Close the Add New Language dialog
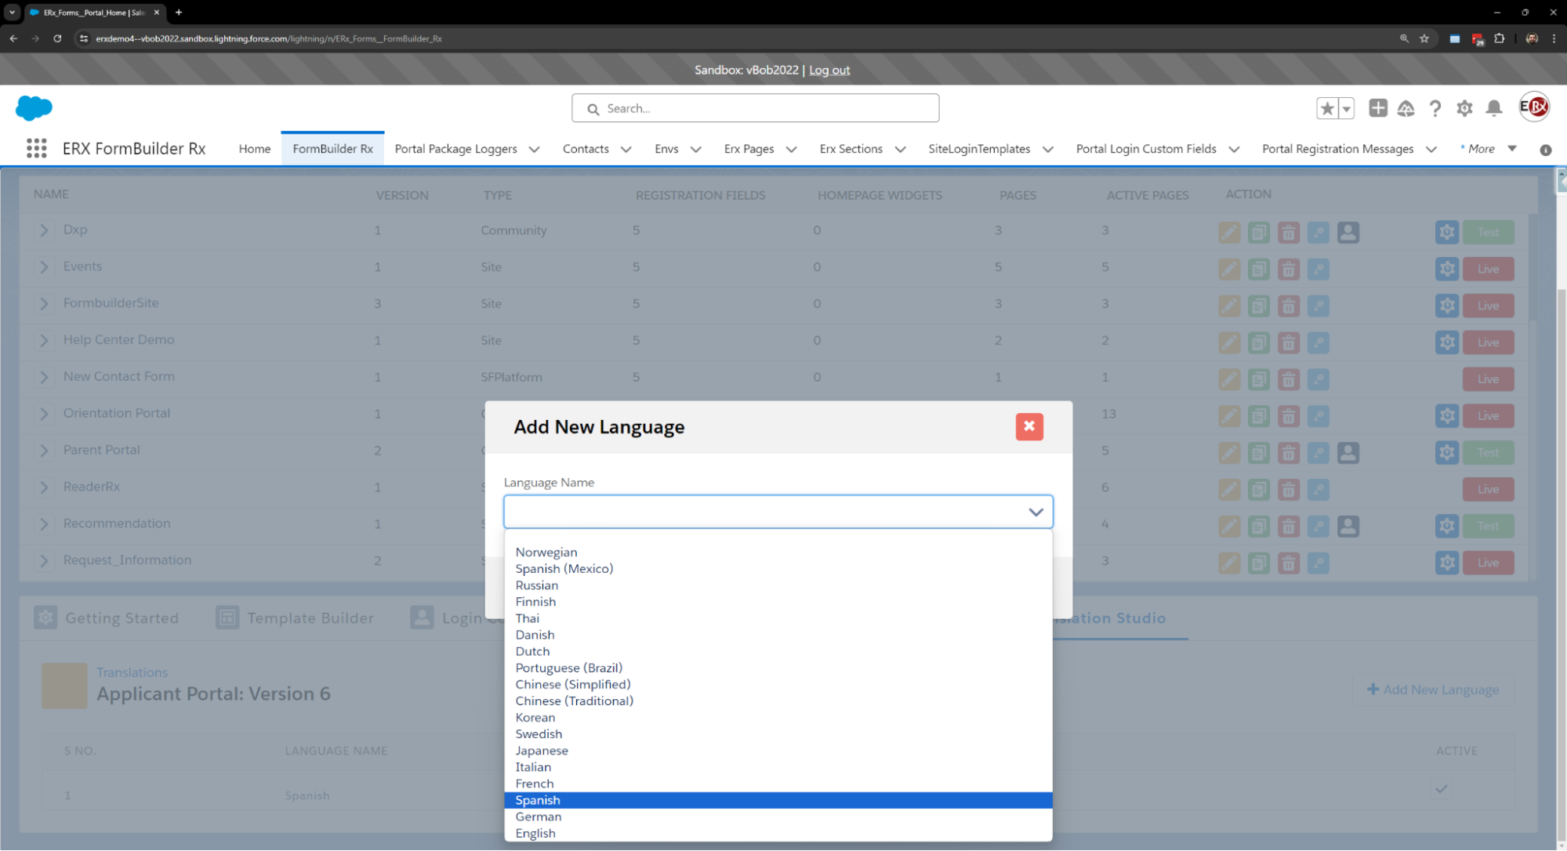 click(1028, 426)
